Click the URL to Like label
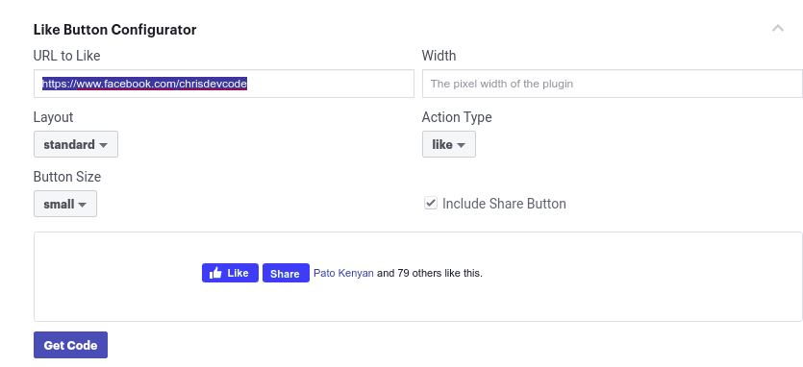 coord(66,56)
